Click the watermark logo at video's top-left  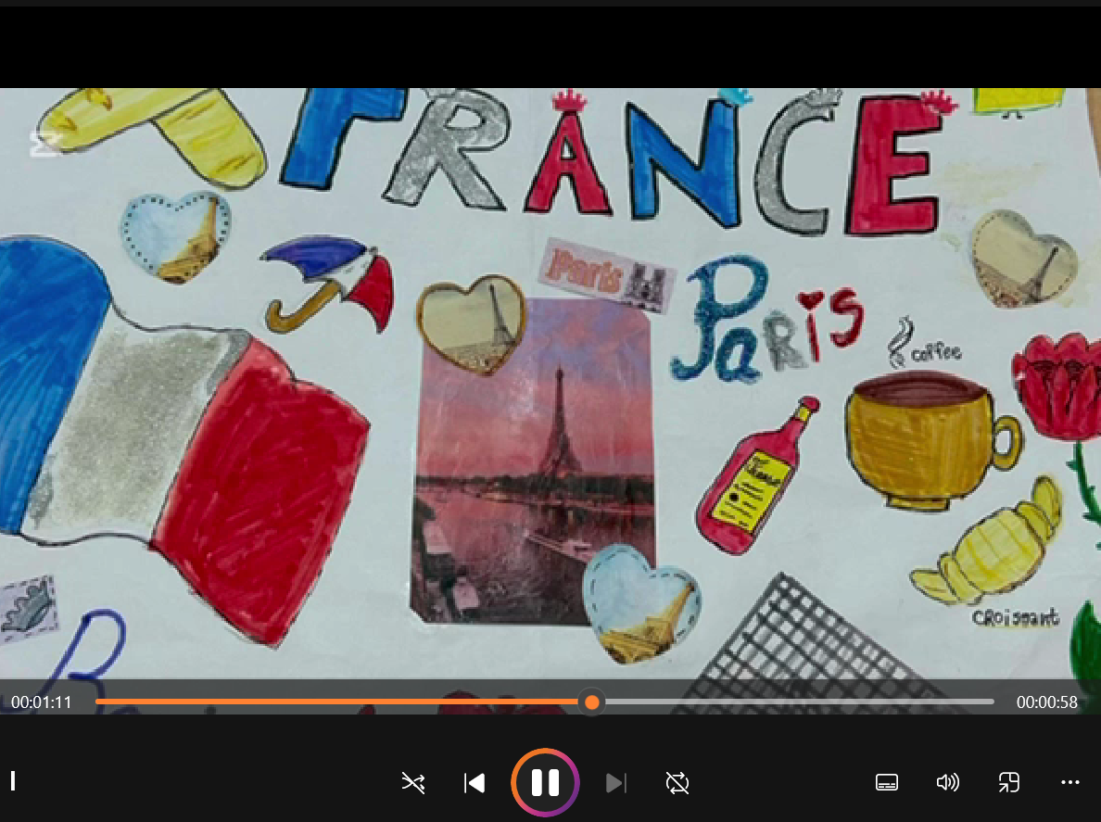(x=43, y=145)
